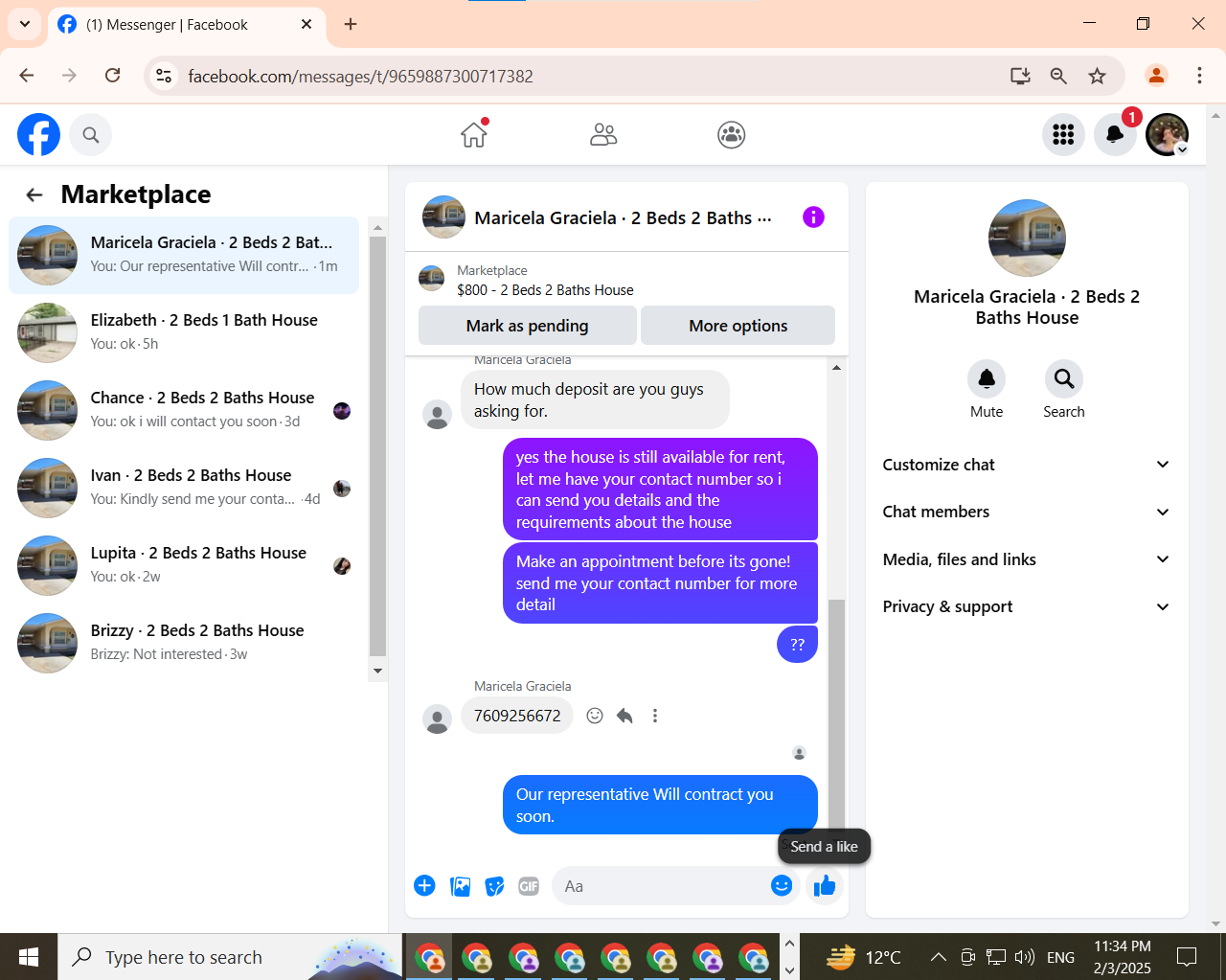Open $800 - 2 Beds 2 Baths House listing
Screen dimensions: 1226x980
[545, 290]
